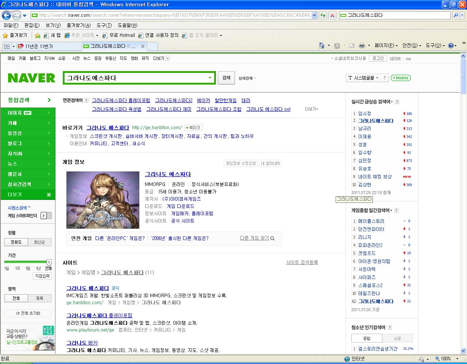Select the 전체 search area option
The height and width of the screenshot is (364, 467).
16,298
